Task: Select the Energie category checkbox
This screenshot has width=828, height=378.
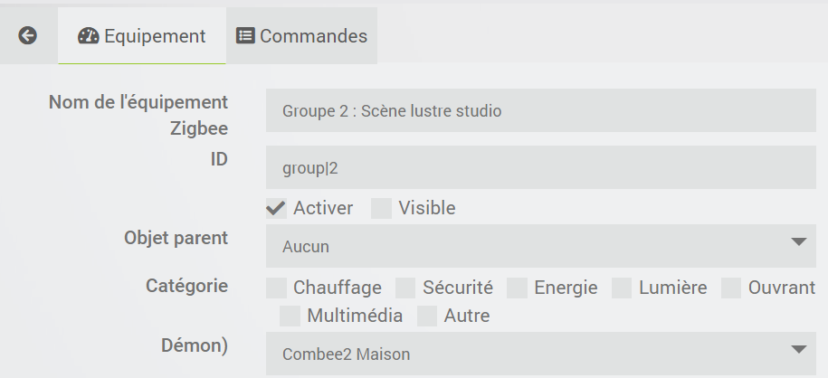Action: pos(517,288)
